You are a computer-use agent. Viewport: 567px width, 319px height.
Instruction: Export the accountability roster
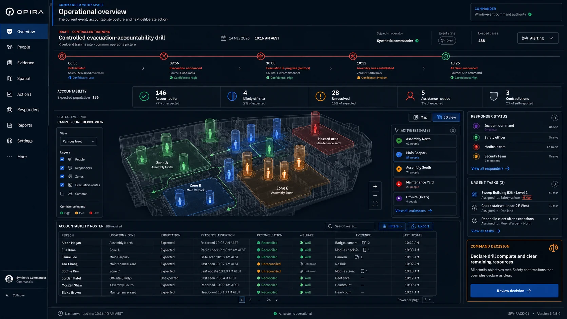(420, 226)
